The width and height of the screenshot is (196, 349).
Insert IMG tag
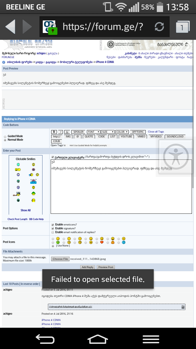click(68, 137)
